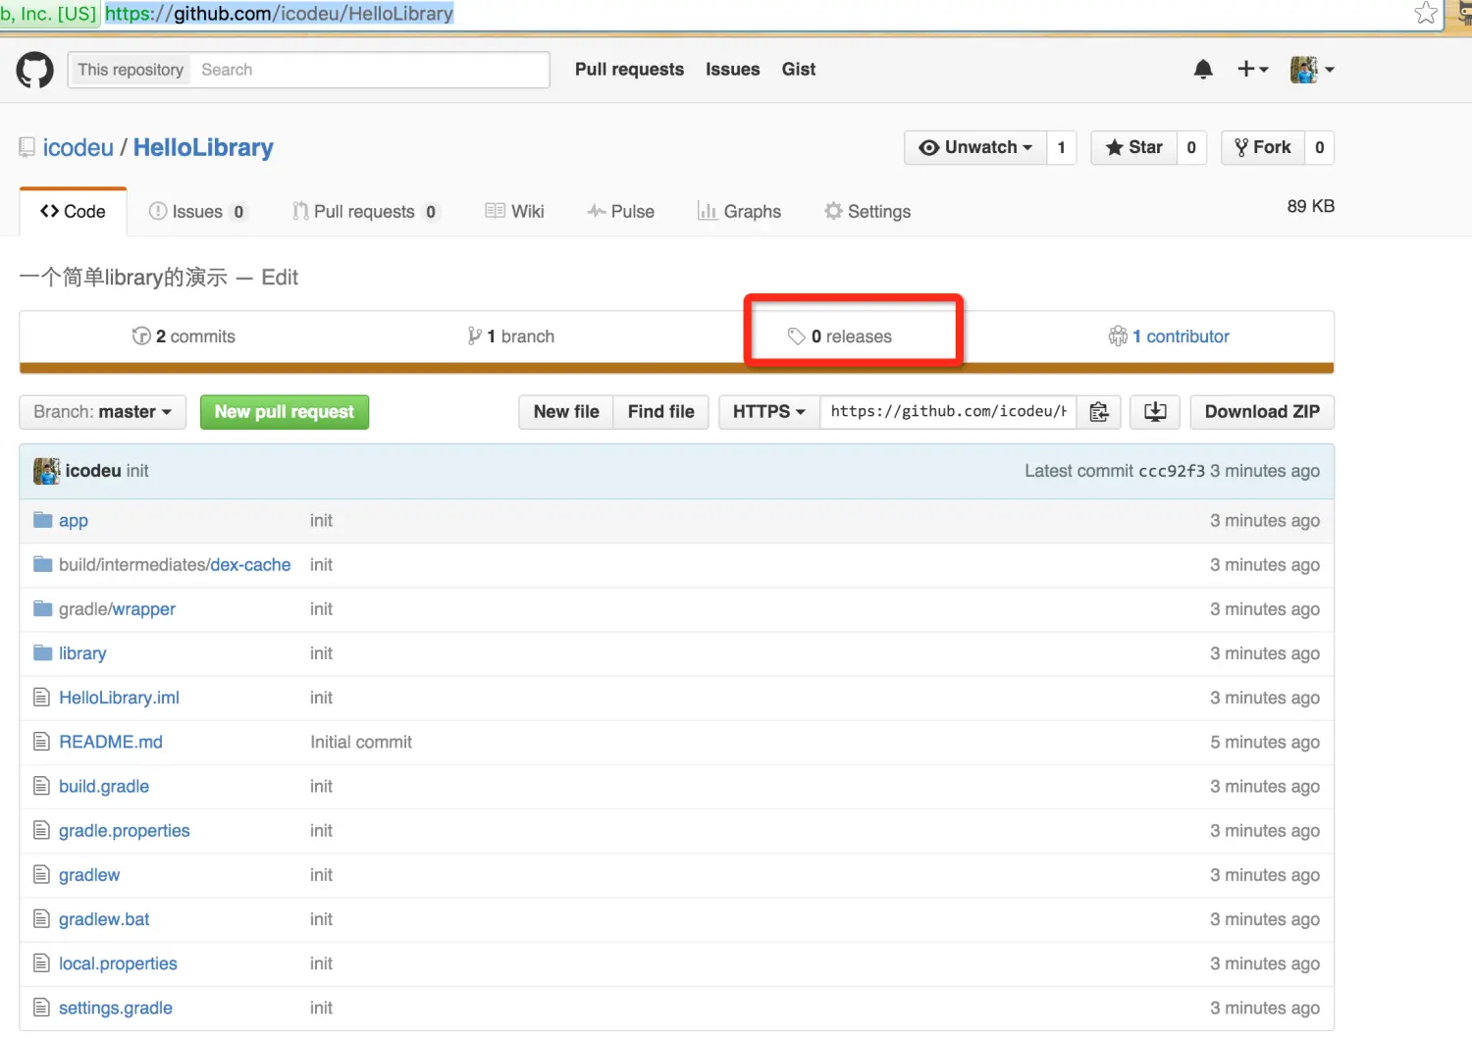Click the local.properties file icon

41,963
